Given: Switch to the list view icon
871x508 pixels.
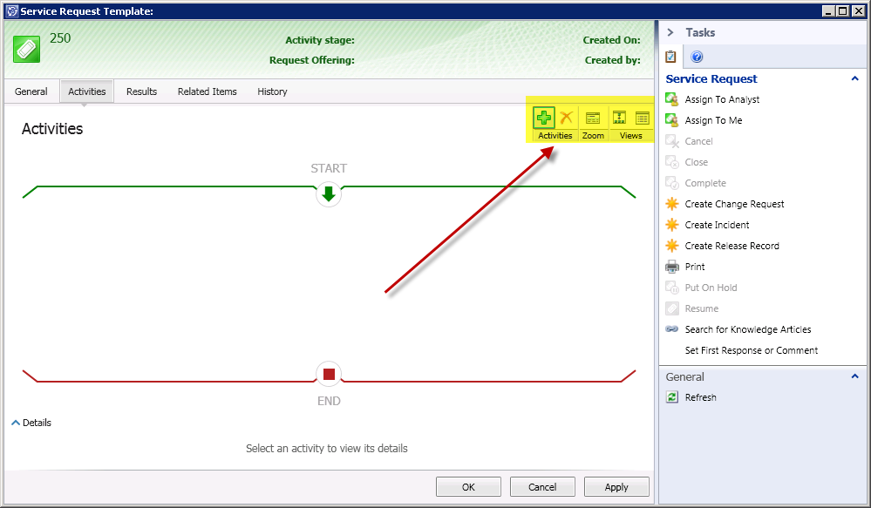Looking at the screenshot, I should click(643, 118).
